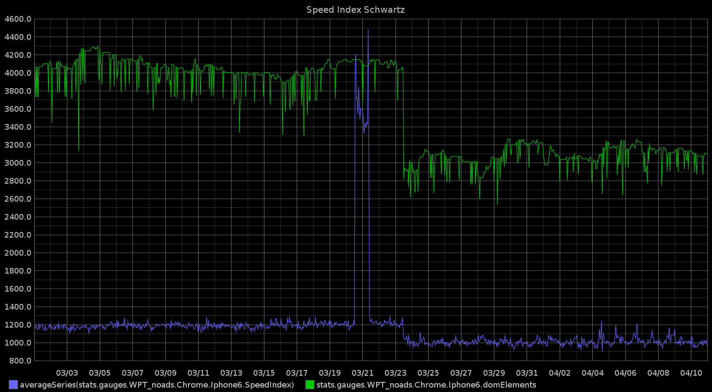Click the 1800.0 y-axis label
This screenshot has height=392, width=712.
18,271
